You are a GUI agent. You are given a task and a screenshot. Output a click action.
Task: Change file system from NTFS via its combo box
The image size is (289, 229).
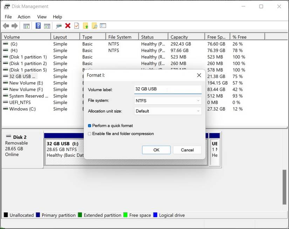click(x=167, y=100)
